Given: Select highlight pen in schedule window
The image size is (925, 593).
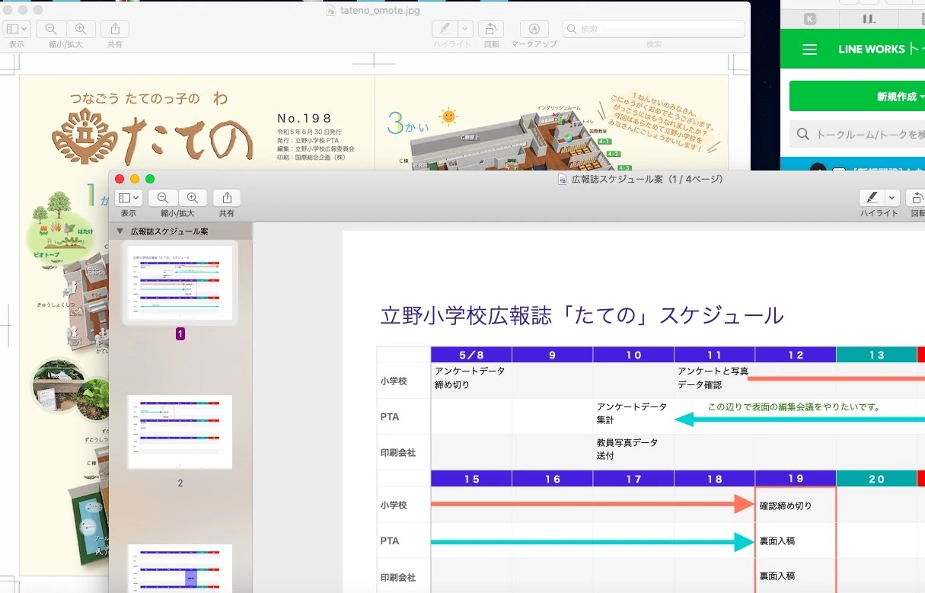Looking at the screenshot, I should click(x=872, y=198).
